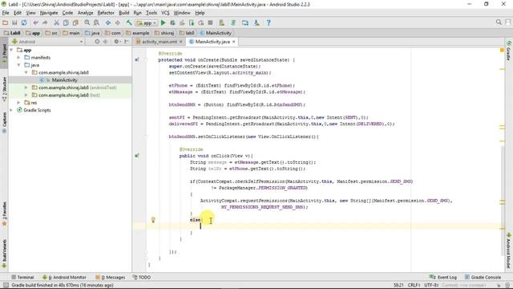The width and height of the screenshot is (513, 289).
Task: Click the Collapse All icon in project panel
Action: 105,42
